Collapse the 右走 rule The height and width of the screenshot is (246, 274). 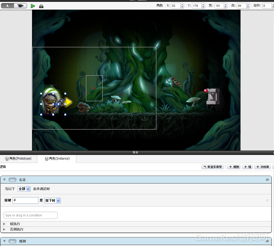click(x=5, y=180)
